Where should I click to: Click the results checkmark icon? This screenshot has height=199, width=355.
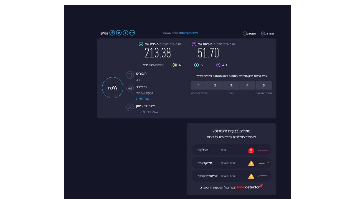click(x=245, y=33)
